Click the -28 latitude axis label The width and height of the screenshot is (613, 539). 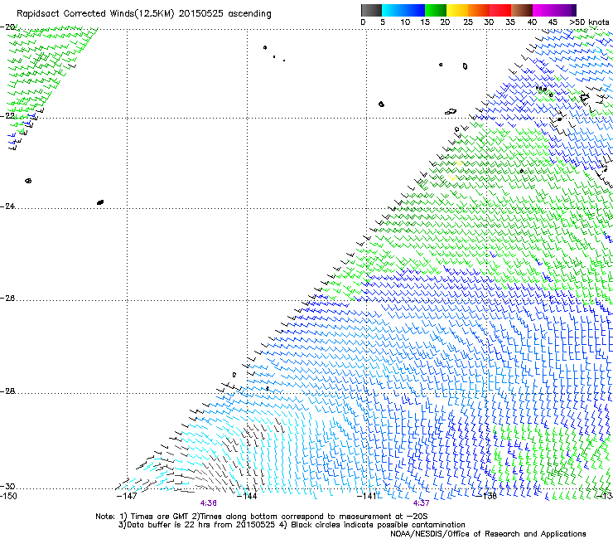[x=7, y=391]
